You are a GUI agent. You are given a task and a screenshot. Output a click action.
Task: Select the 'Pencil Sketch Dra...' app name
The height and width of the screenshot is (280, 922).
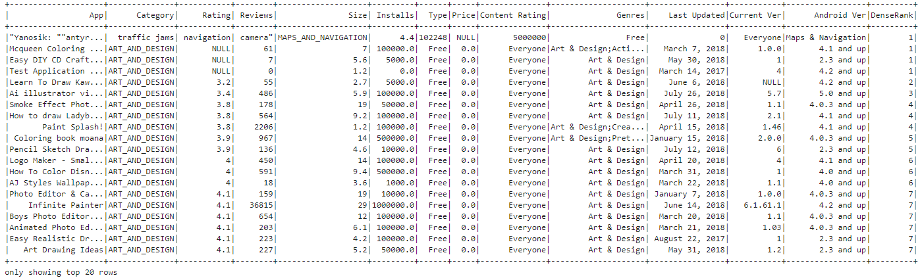coord(56,149)
